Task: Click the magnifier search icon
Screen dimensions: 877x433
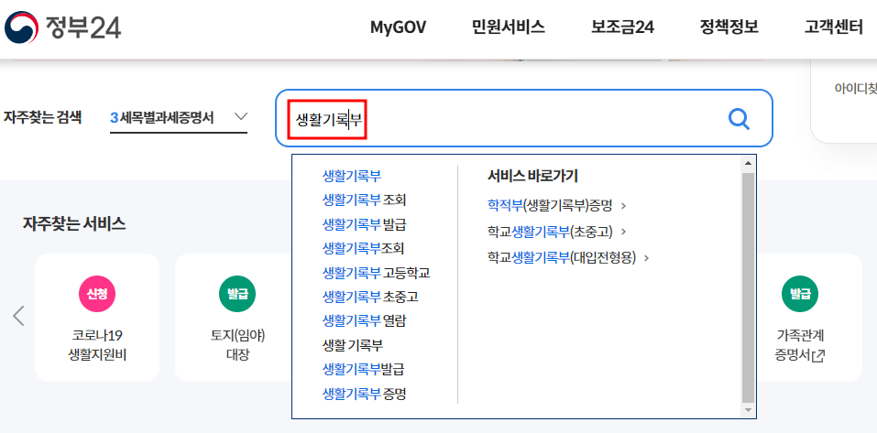Action: coord(739,118)
